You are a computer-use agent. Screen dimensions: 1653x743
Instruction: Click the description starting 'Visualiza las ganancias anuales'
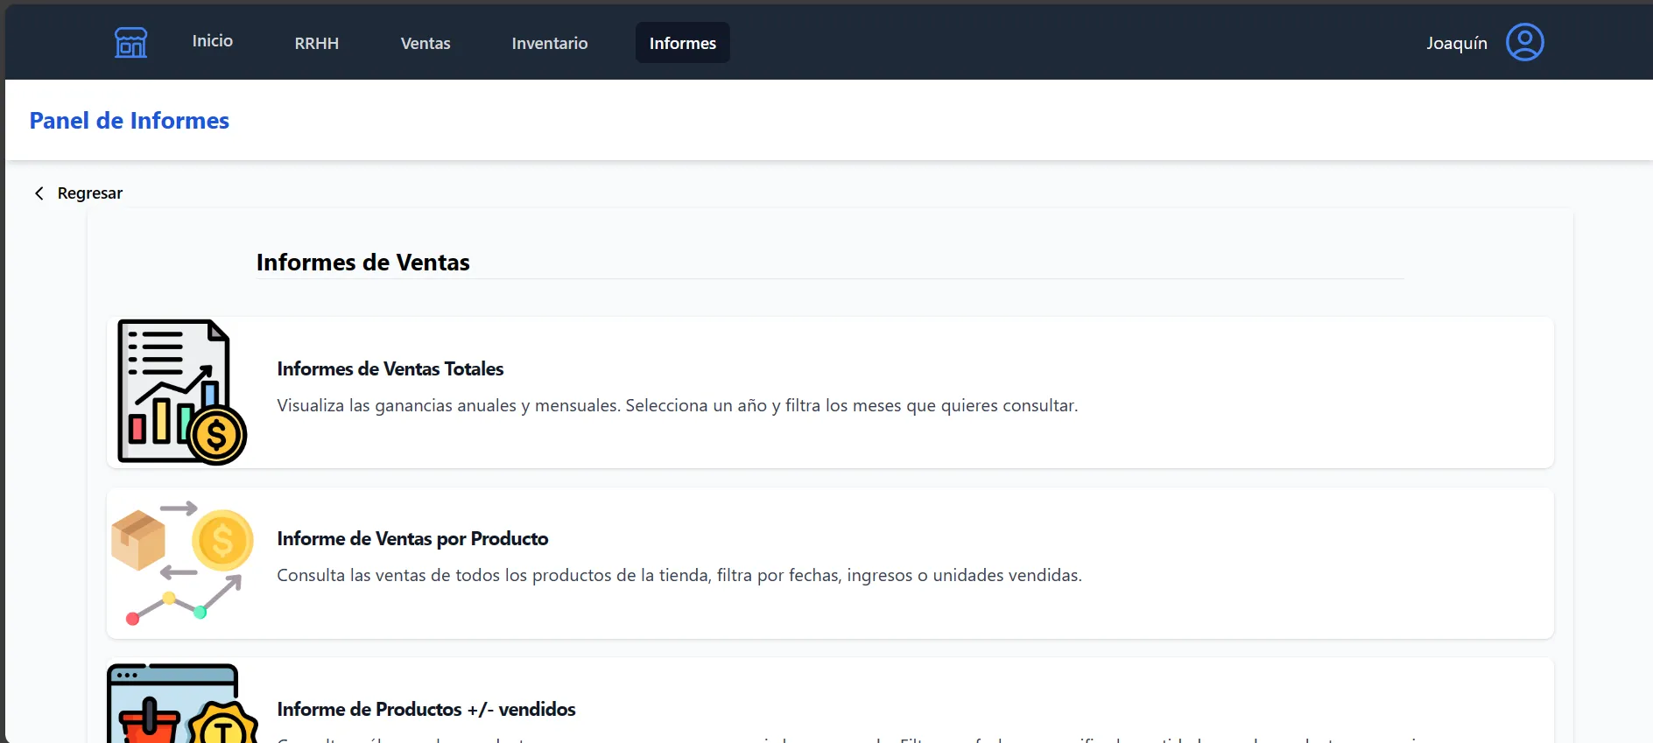(678, 405)
